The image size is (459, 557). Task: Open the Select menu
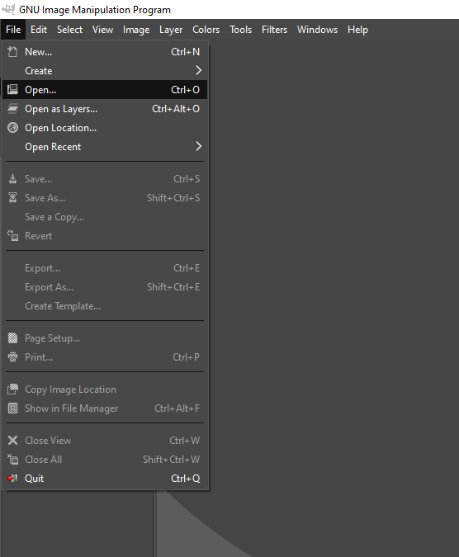(x=69, y=30)
